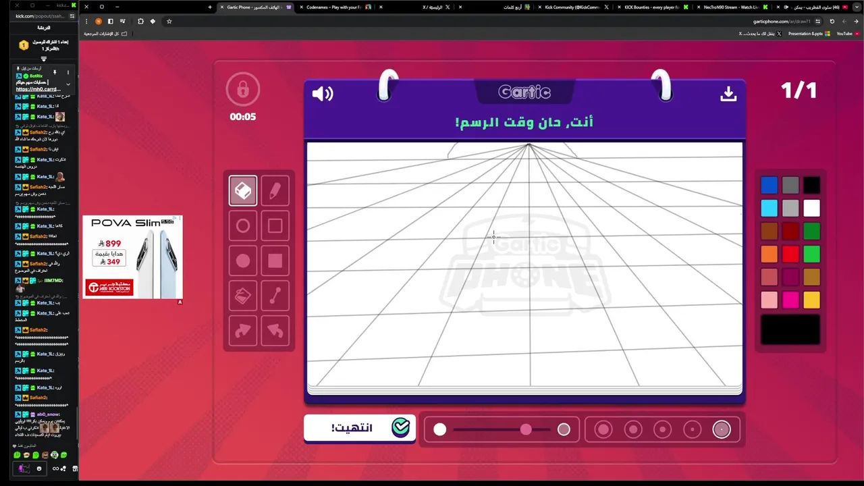Choose the hollow rectangle shape tool
Viewport: 864px width, 486px height.
[x=275, y=226]
